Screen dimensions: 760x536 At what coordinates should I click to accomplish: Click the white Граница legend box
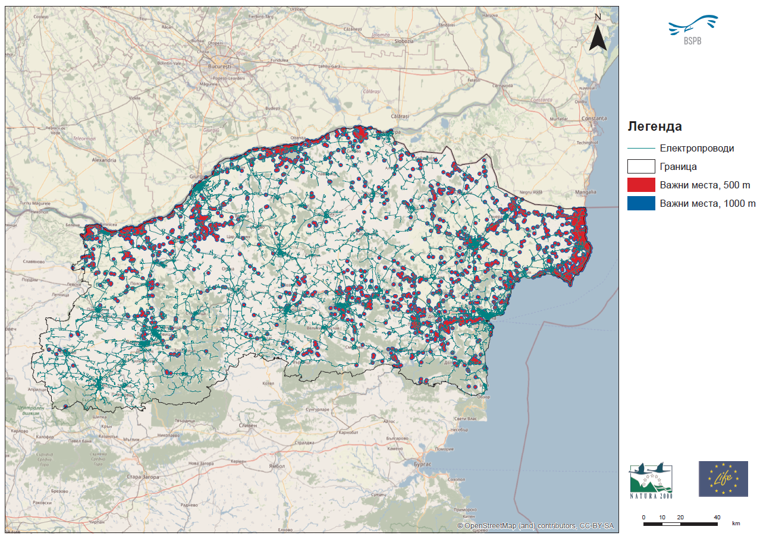(x=640, y=166)
